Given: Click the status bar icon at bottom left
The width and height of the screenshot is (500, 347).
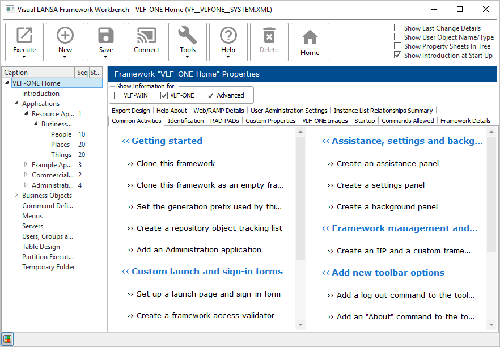Looking at the screenshot, I should coord(7,339).
